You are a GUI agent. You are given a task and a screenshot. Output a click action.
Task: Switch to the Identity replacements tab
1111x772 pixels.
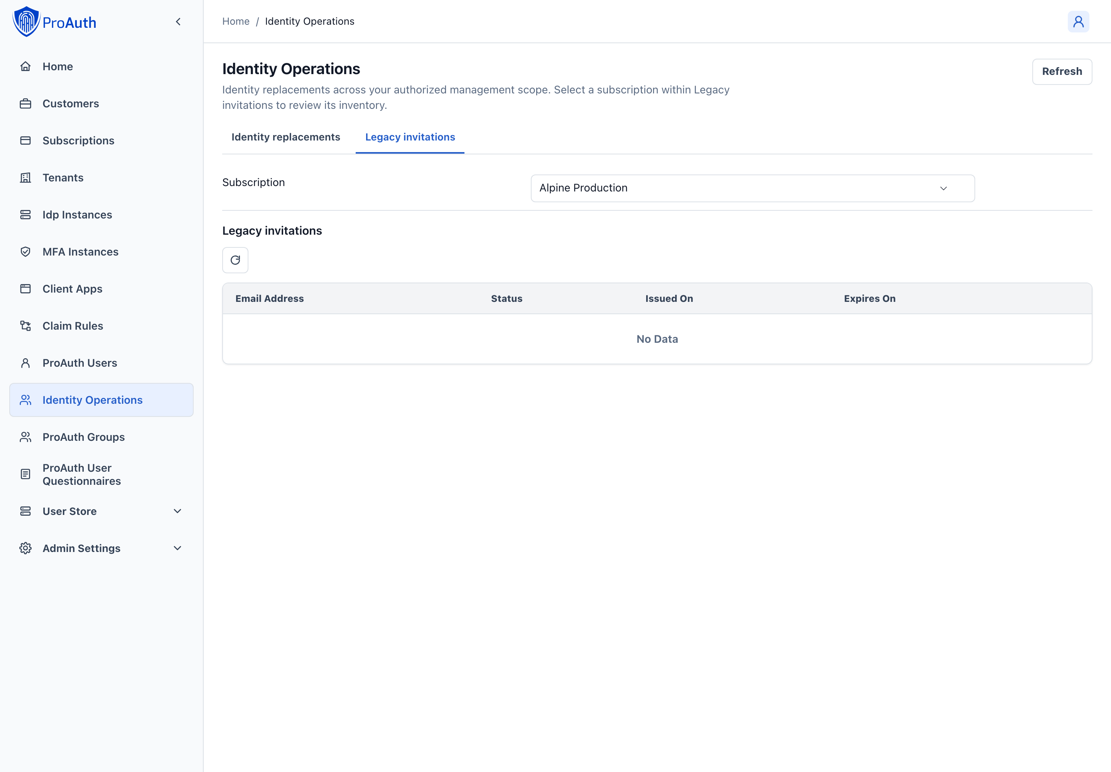coord(286,137)
